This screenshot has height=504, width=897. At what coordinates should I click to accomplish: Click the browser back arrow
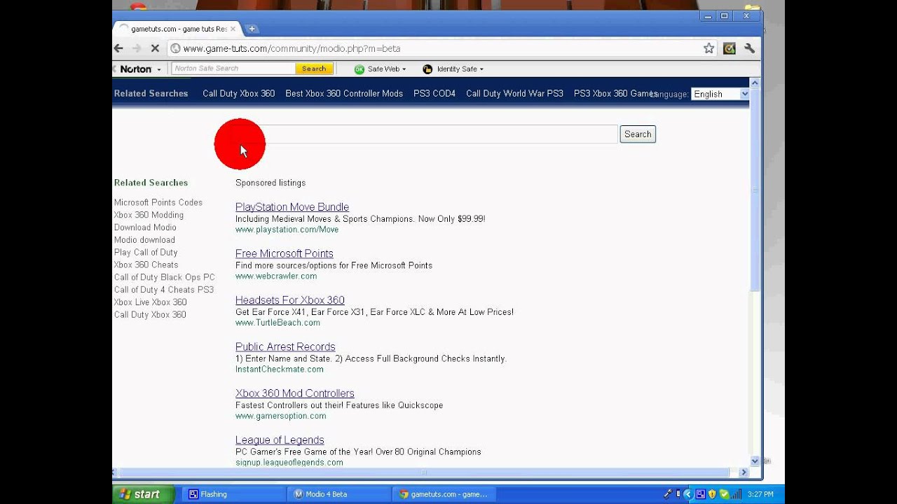(x=118, y=48)
